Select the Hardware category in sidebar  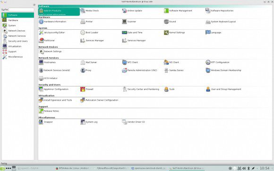coord(18,20)
